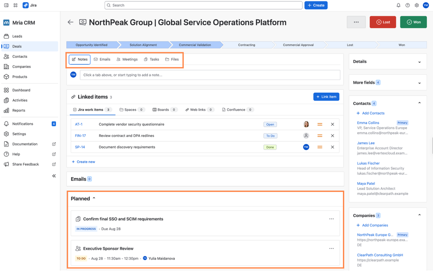This screenshot has height=271, width=433.
Task: Open Activities in the sidebar
Action: (30, 100)
